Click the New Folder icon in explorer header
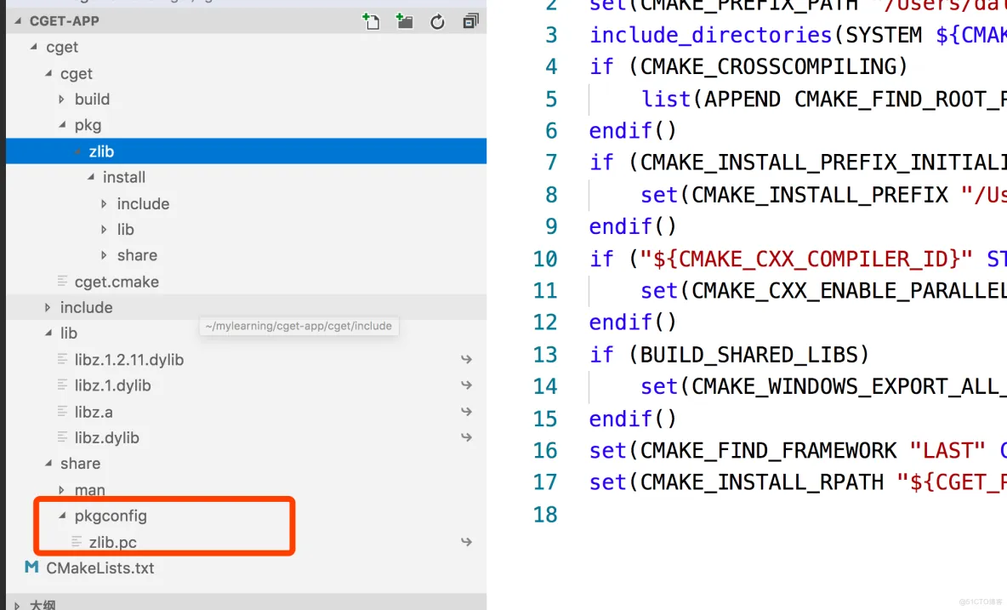Image resolution: width=1007 pixels, height=610 pixels. [404, 21]
